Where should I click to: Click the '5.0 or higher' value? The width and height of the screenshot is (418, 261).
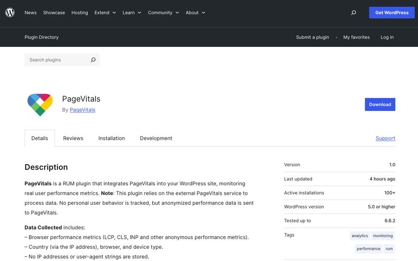click(381, 207)
